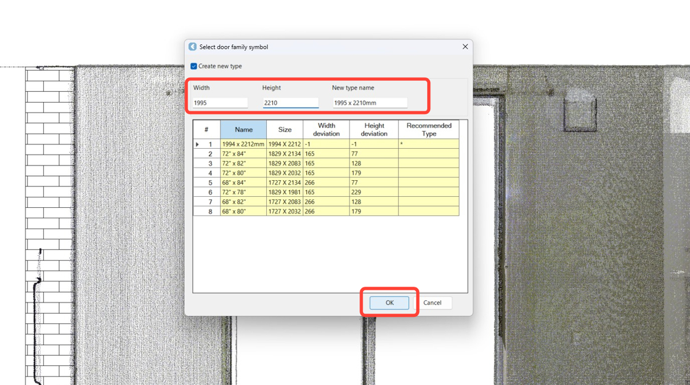690x385 pixels.
Task: Select the 72" x 80" name cell
Action: coord(243,173)
